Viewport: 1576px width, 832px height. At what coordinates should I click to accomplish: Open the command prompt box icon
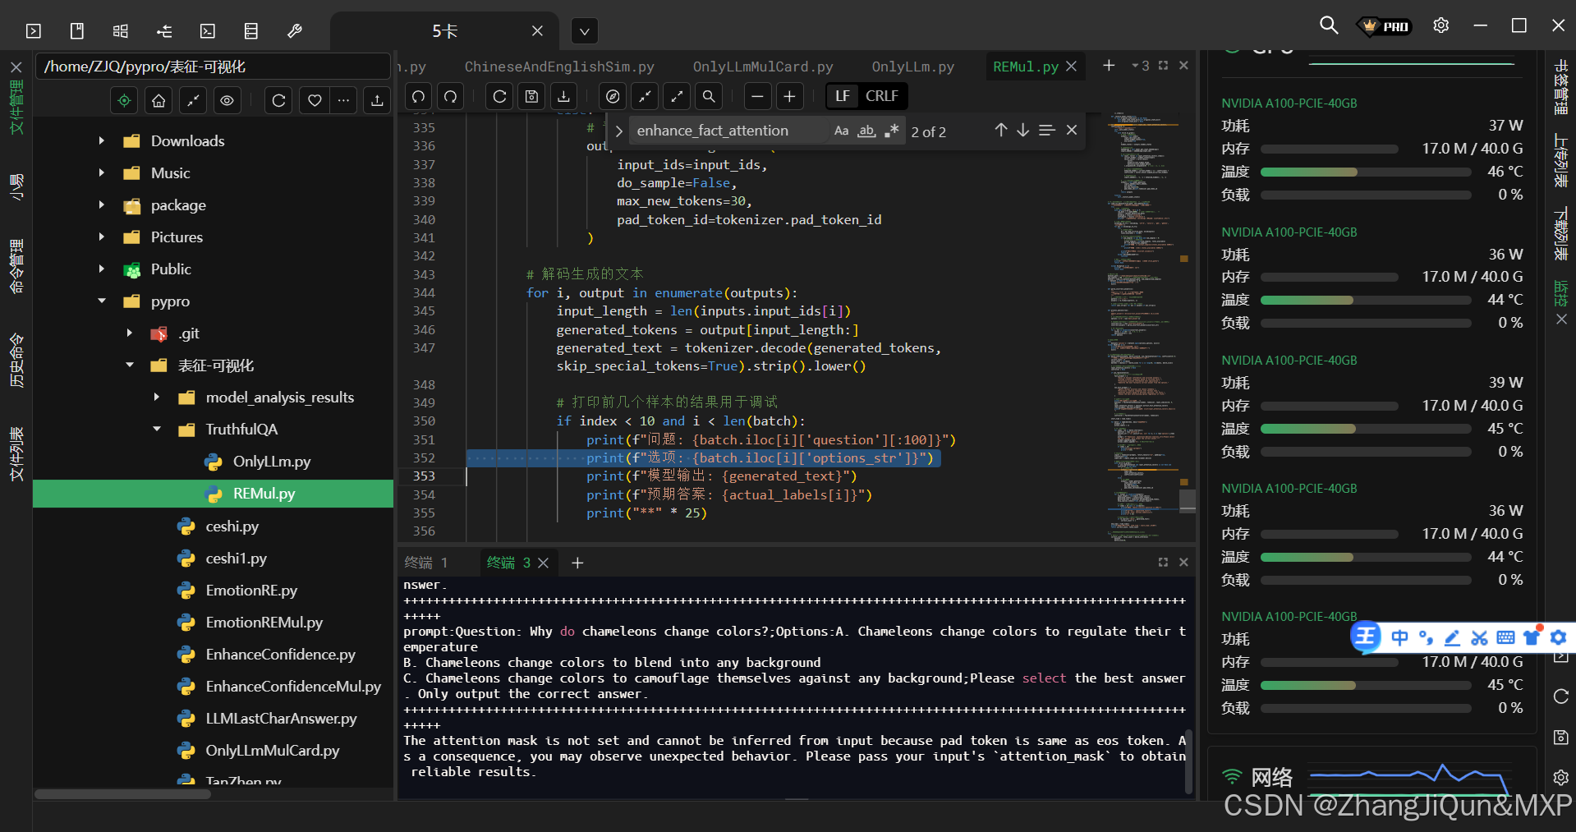click(208, 31)
